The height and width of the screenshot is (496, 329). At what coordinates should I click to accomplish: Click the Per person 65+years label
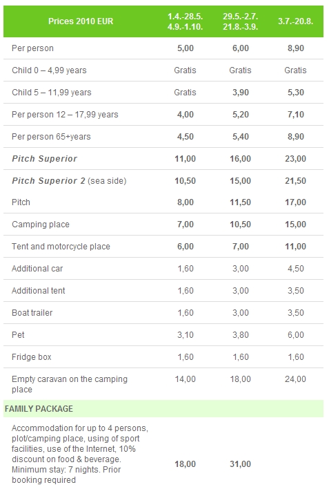[51, 137]
